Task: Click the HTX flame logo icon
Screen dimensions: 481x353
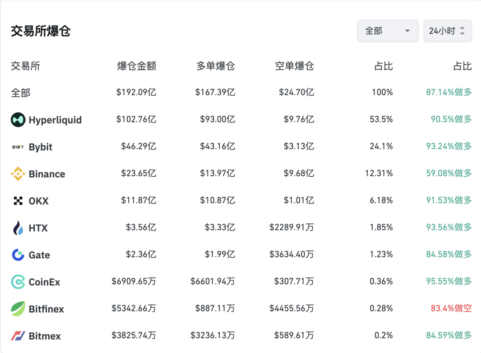Action: coord(18,228)
